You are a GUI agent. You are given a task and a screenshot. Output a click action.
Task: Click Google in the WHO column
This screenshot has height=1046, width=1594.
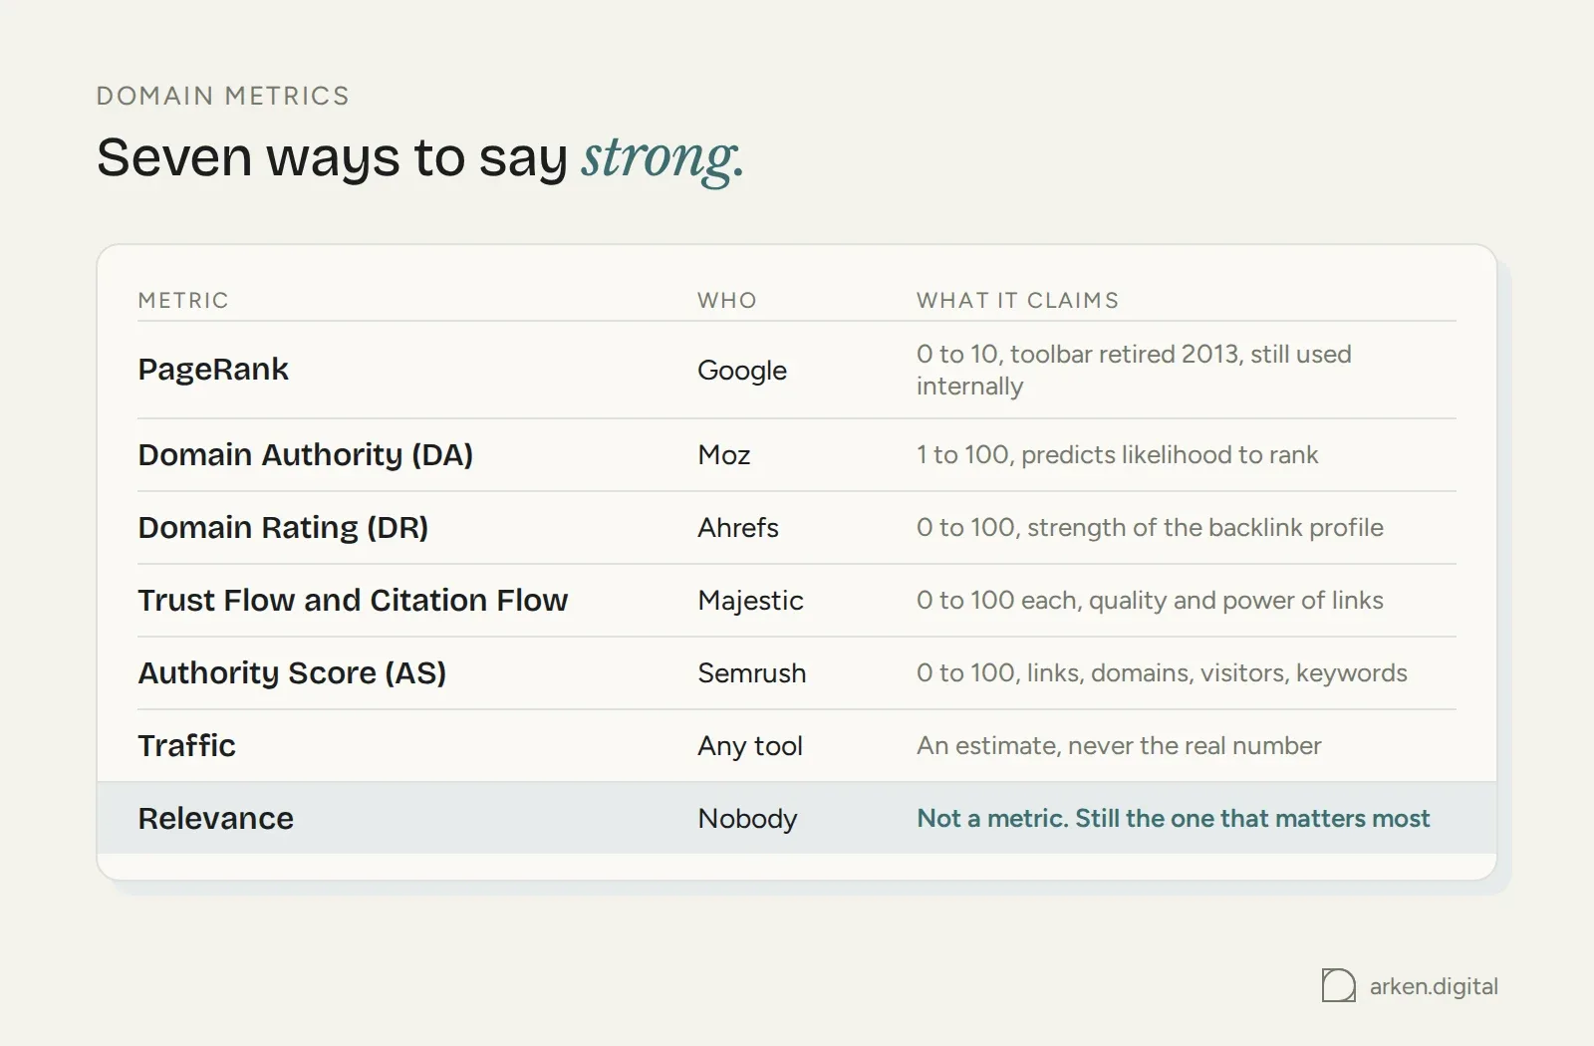click(742, 371)
